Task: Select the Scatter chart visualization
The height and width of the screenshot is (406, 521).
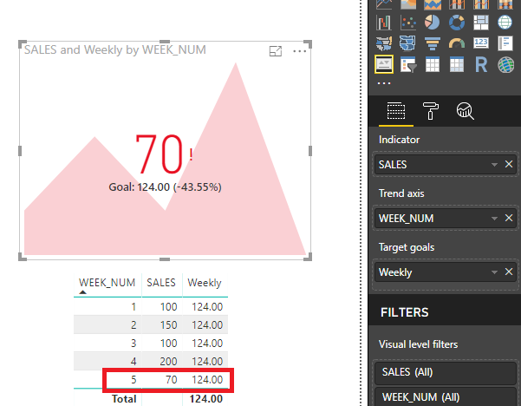Action: 408,23
